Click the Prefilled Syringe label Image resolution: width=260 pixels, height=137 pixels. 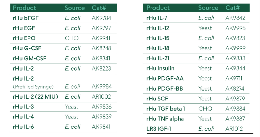[x=33, y=86]
